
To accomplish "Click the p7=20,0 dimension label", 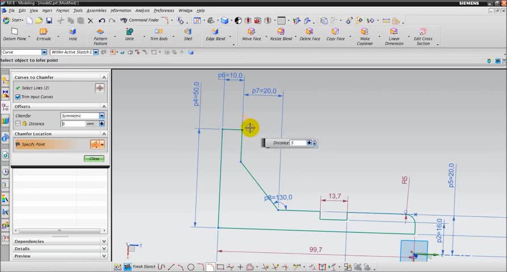I will (x=264, y=91).
